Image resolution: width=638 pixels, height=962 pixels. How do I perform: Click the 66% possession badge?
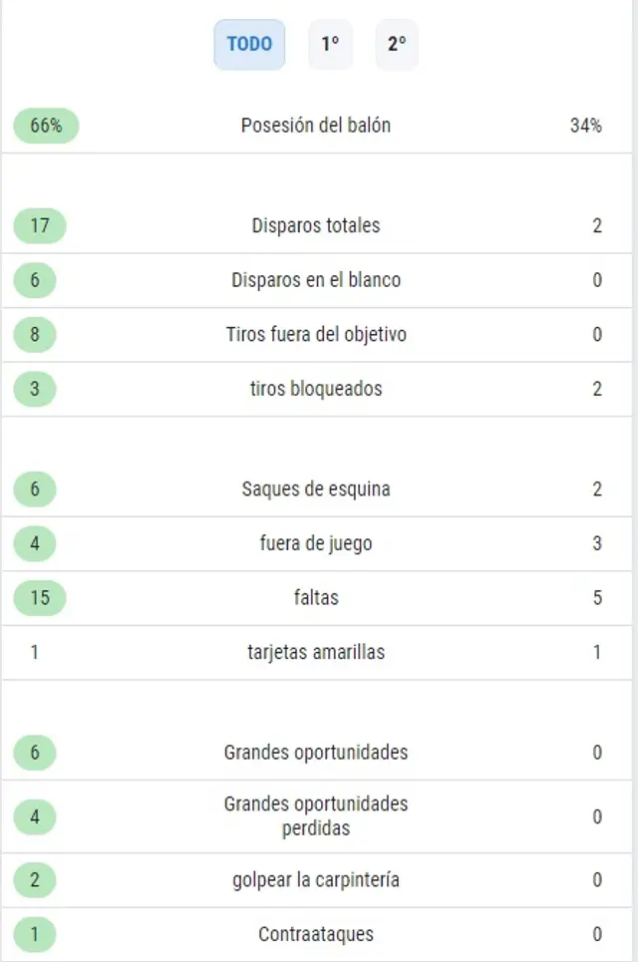(46, 126)
